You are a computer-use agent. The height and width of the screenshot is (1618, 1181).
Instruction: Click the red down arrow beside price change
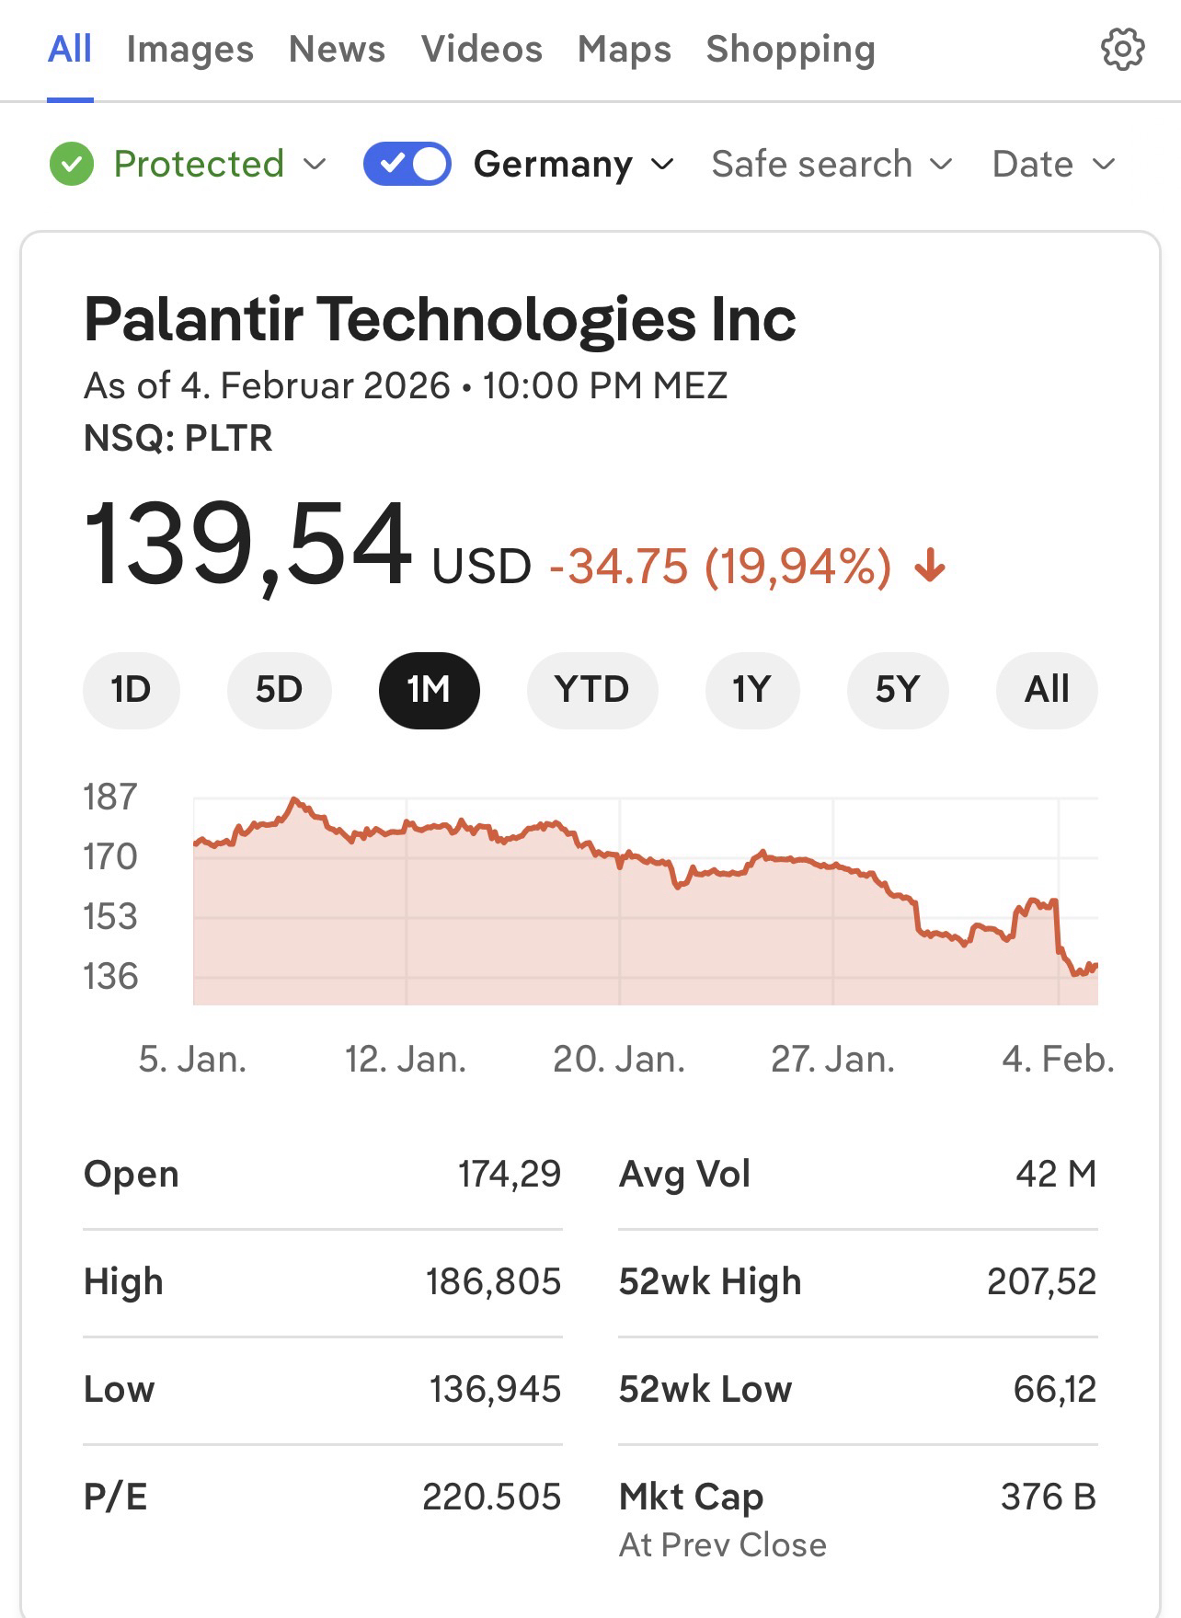pos(930,566)
